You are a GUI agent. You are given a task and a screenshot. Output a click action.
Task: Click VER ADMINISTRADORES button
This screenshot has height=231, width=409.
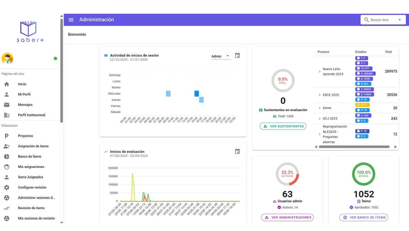pos(287,217)
